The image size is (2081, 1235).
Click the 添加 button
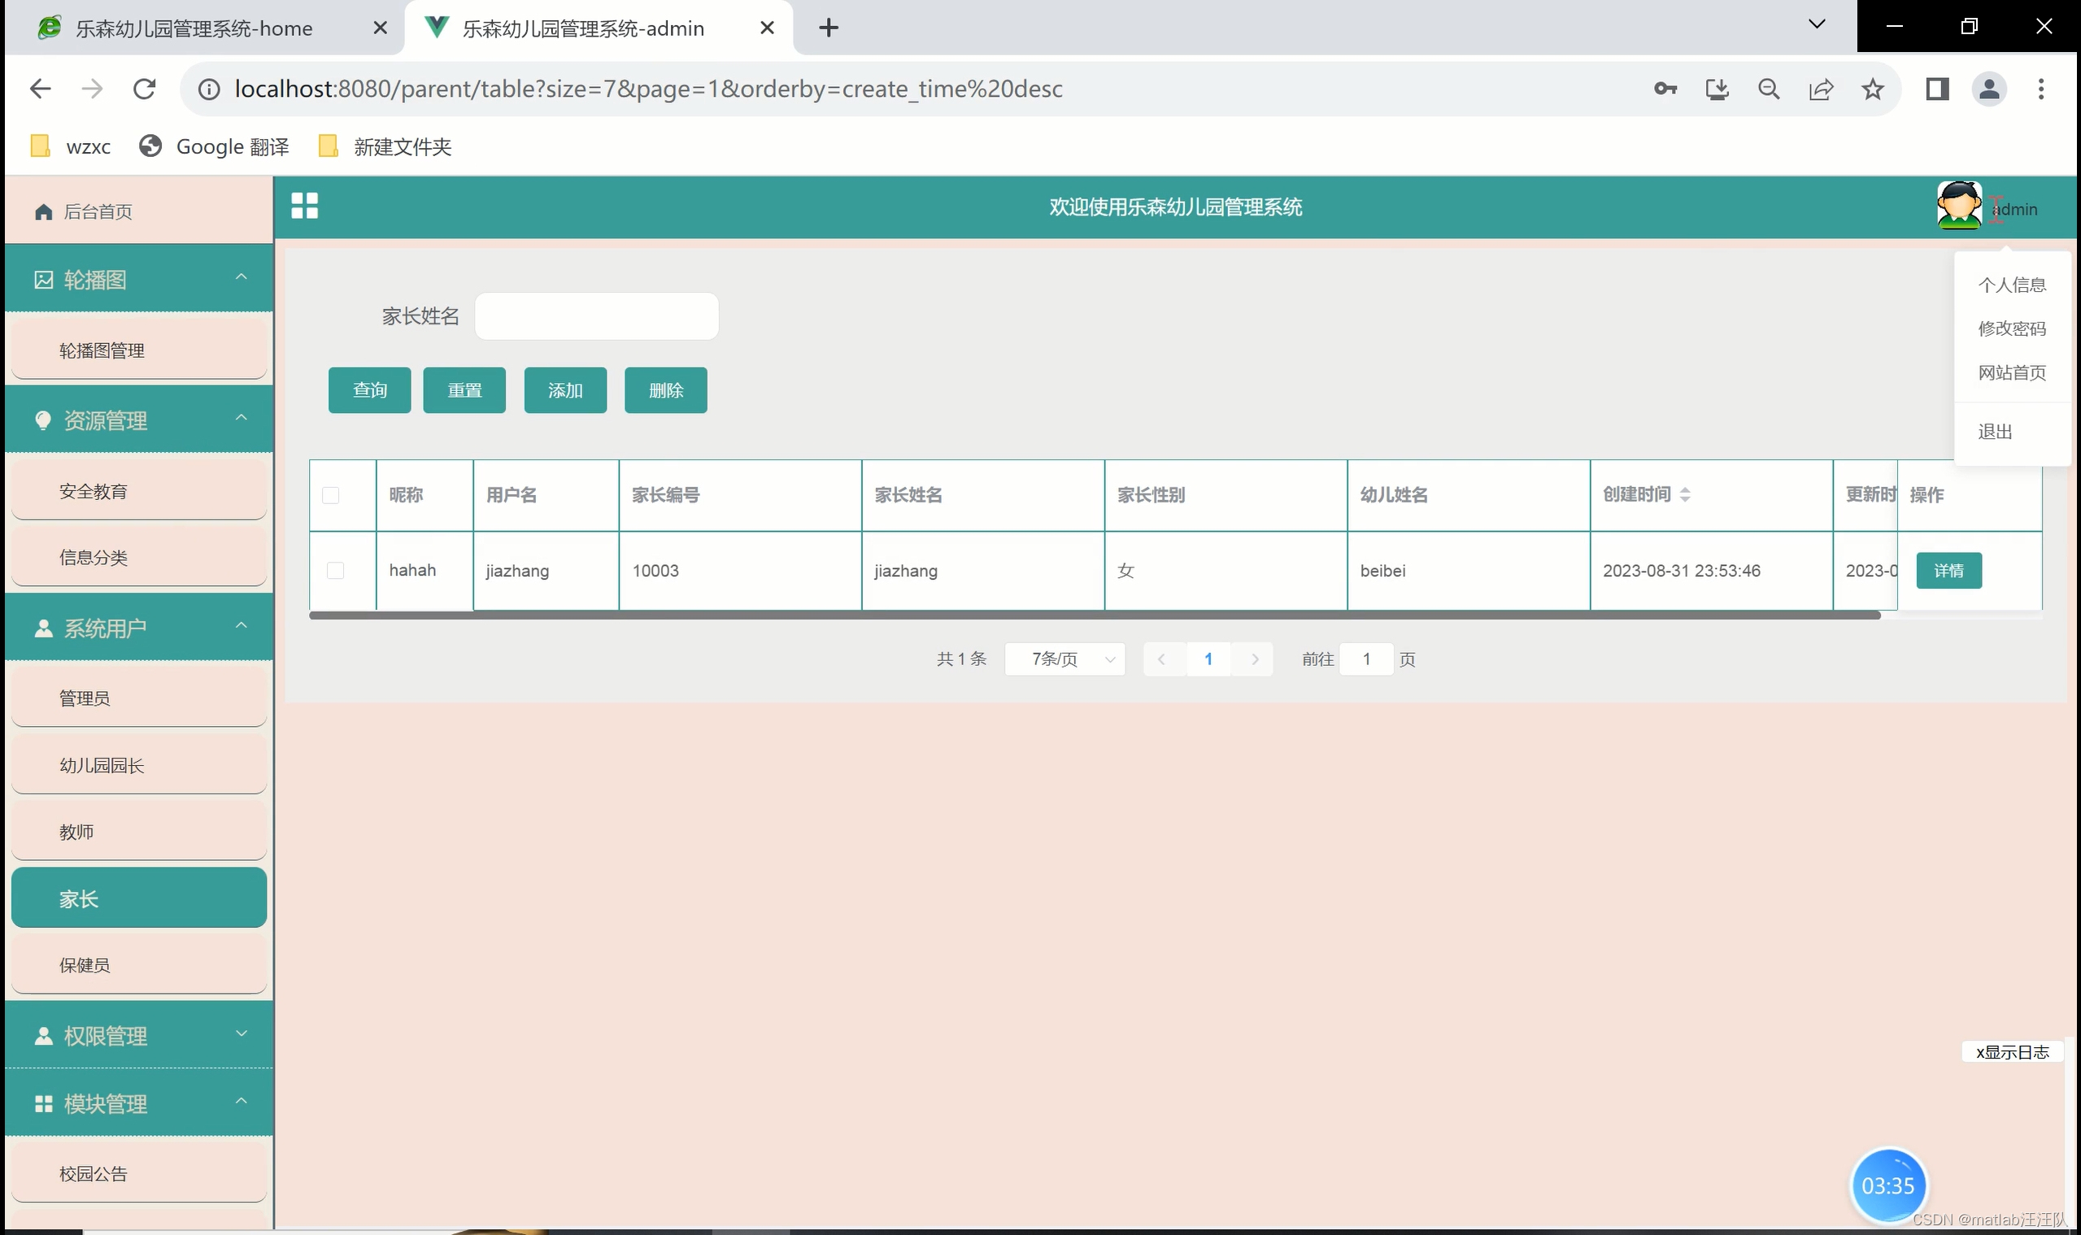[565, 390]
